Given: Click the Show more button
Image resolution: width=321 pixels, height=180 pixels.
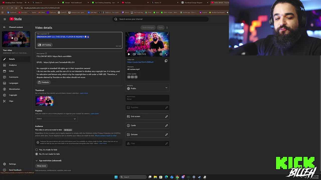Looking at the screenshot, I should click(41, 166).
